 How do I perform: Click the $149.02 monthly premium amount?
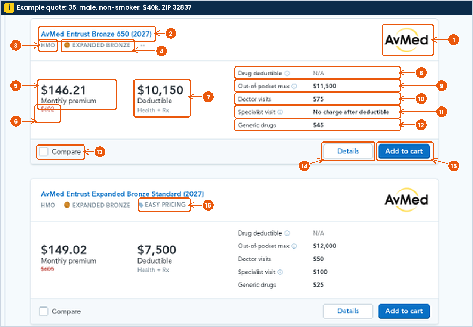click(x=64, y=250)
